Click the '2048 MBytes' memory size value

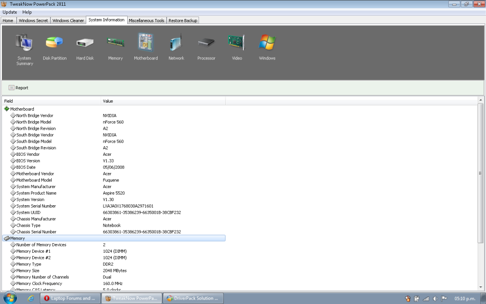115,270
